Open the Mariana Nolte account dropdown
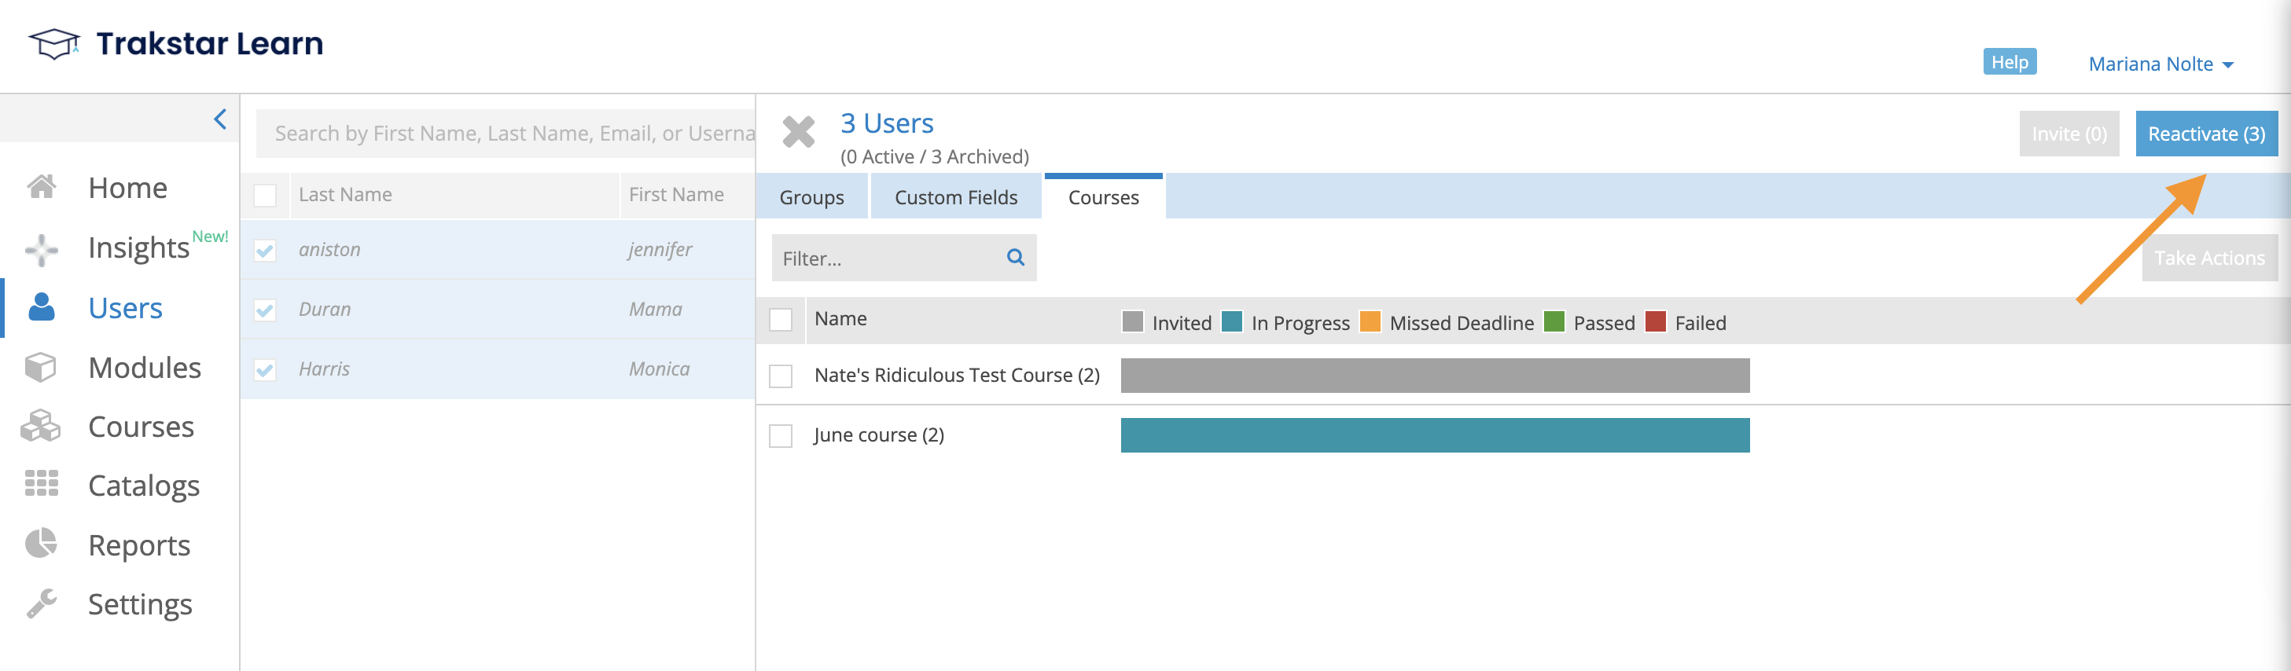Screen dimensions: 2291x671 tap(2160, 64)
